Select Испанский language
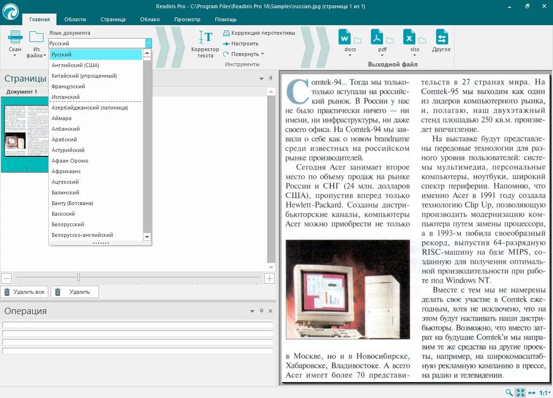553x398 pixels. point(96,97)
